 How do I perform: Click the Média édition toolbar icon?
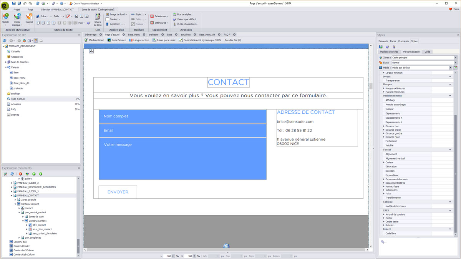tap(94, 40)
